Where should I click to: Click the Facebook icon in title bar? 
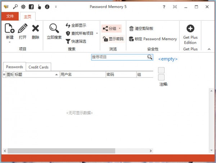pos(31,6)
